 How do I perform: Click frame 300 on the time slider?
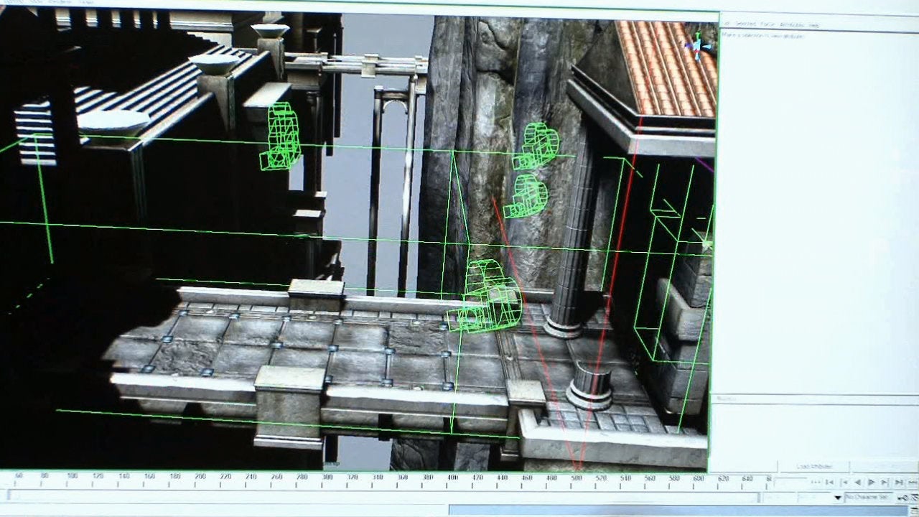point(327,477)
